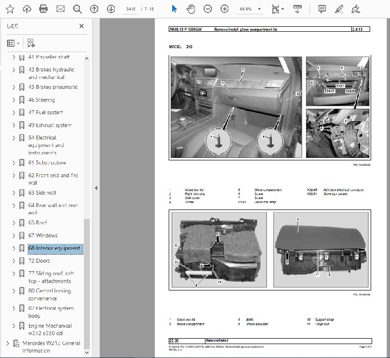Open bookmark 67 Windows

coord(43,235)
